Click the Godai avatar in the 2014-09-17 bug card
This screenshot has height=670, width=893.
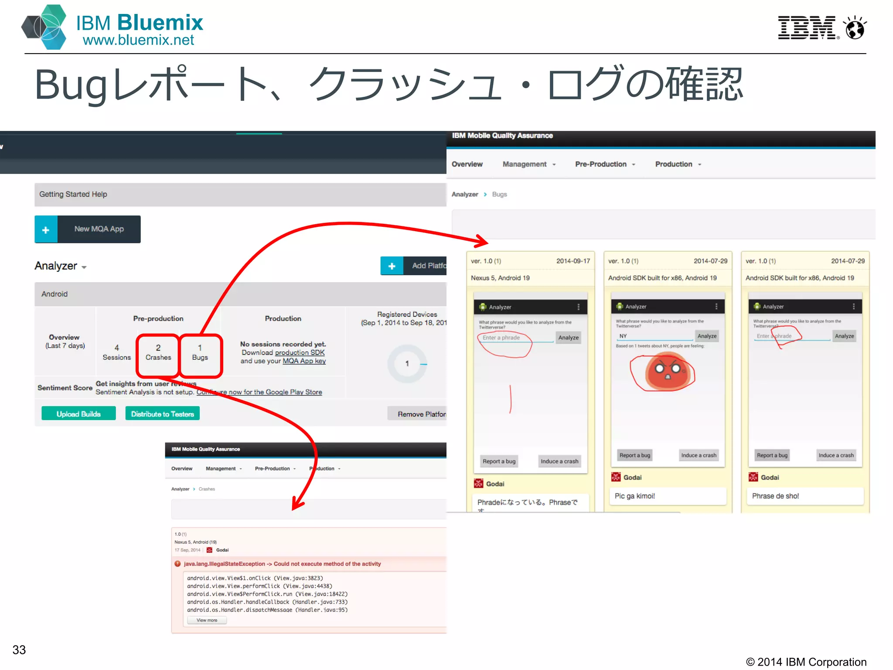point(478,483)
